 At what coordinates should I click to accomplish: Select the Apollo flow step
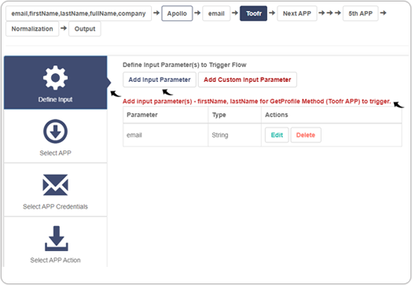click(x=177, y=13)
